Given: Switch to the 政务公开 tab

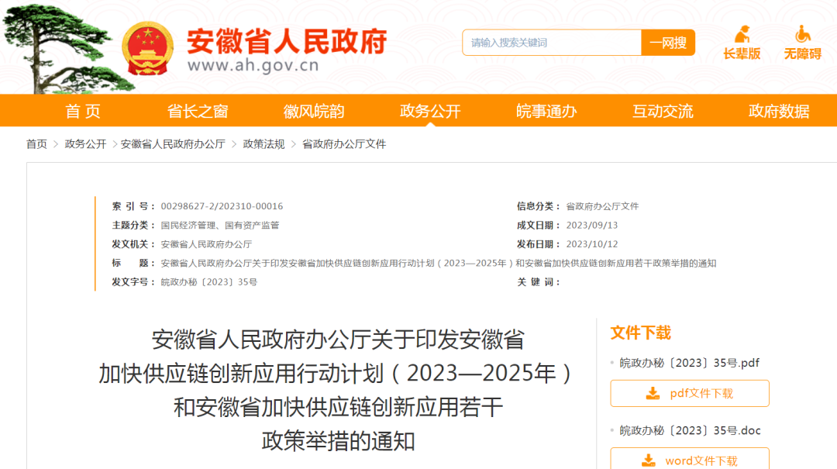Looking at the screenshot, I should tap(430, 111).
